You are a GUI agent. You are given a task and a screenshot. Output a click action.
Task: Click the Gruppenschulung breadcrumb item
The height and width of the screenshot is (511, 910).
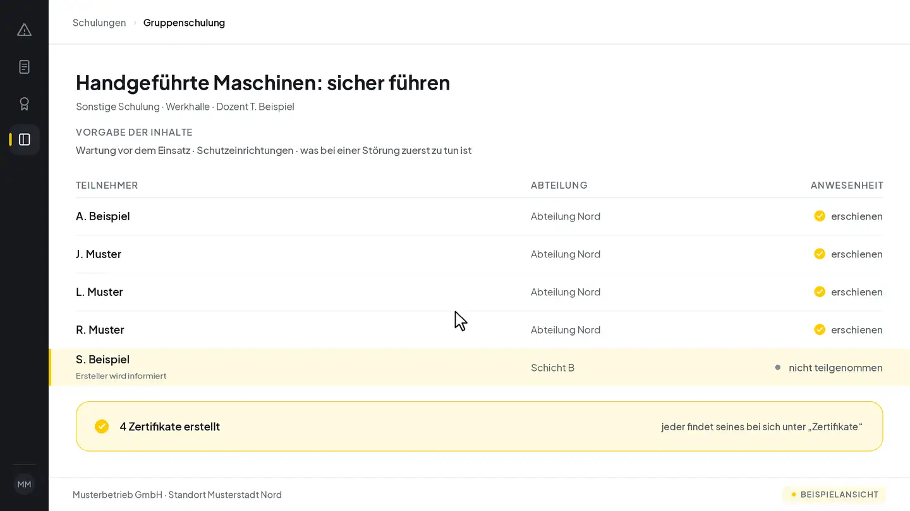point(184,23)
